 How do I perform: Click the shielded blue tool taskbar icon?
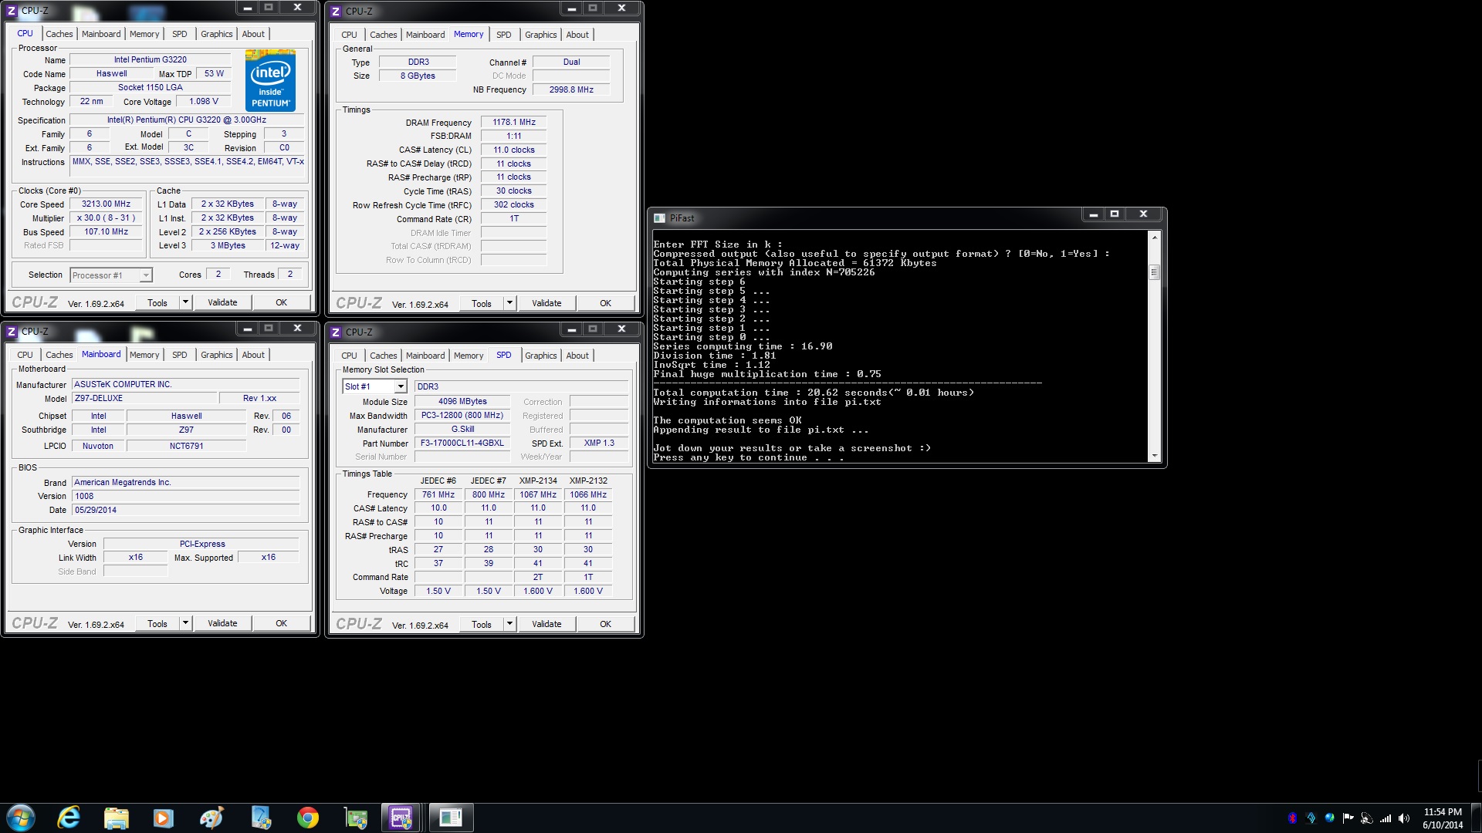260,818
